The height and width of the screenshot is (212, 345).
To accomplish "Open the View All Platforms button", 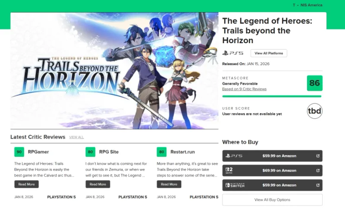I will coord(269,53).
